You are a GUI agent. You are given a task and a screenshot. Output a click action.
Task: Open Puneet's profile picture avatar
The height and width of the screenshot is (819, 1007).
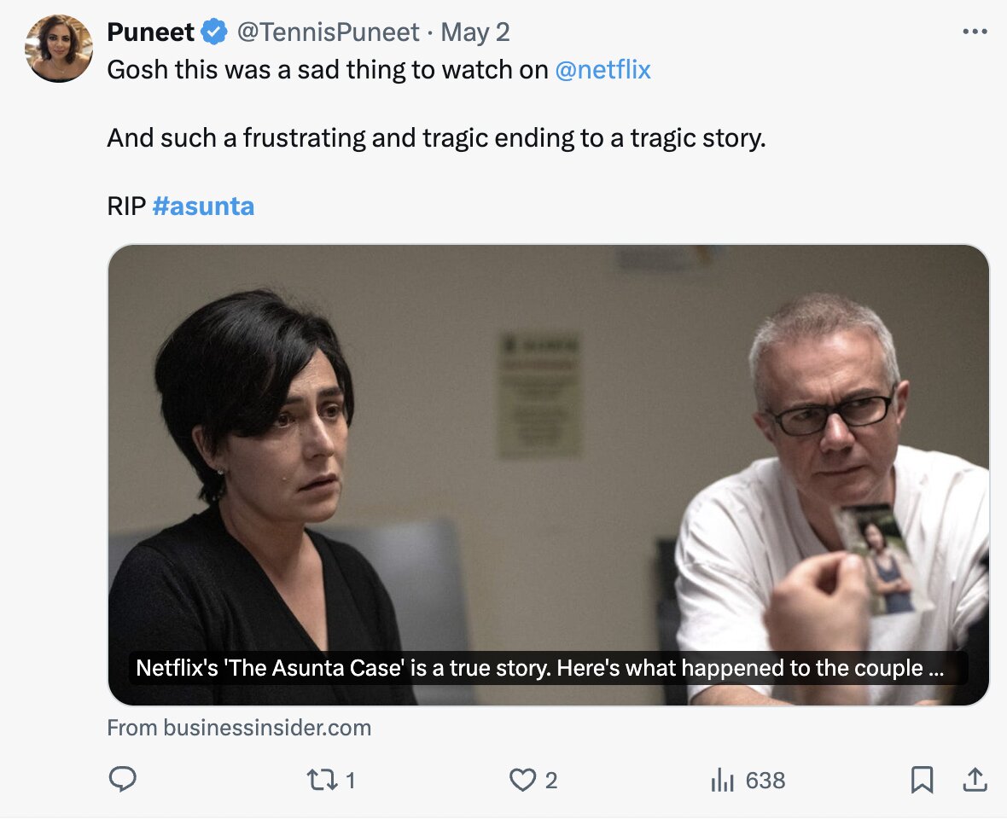click(59, 48)
